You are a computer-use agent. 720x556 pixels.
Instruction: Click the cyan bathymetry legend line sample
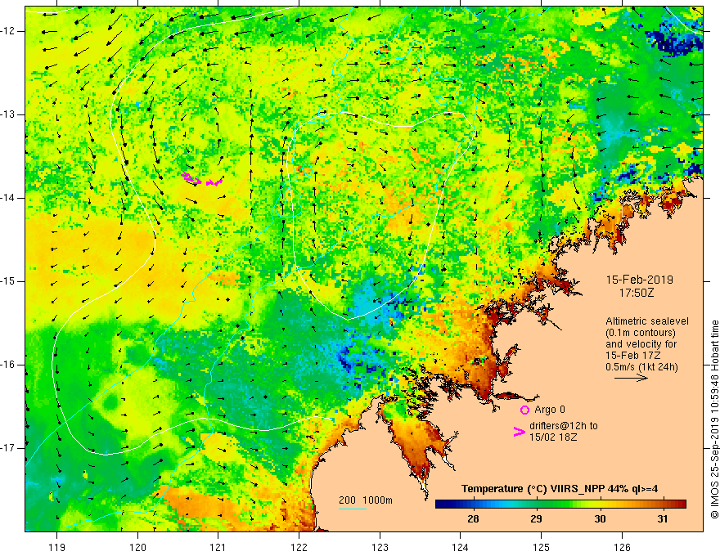click(x=352, y=509)
